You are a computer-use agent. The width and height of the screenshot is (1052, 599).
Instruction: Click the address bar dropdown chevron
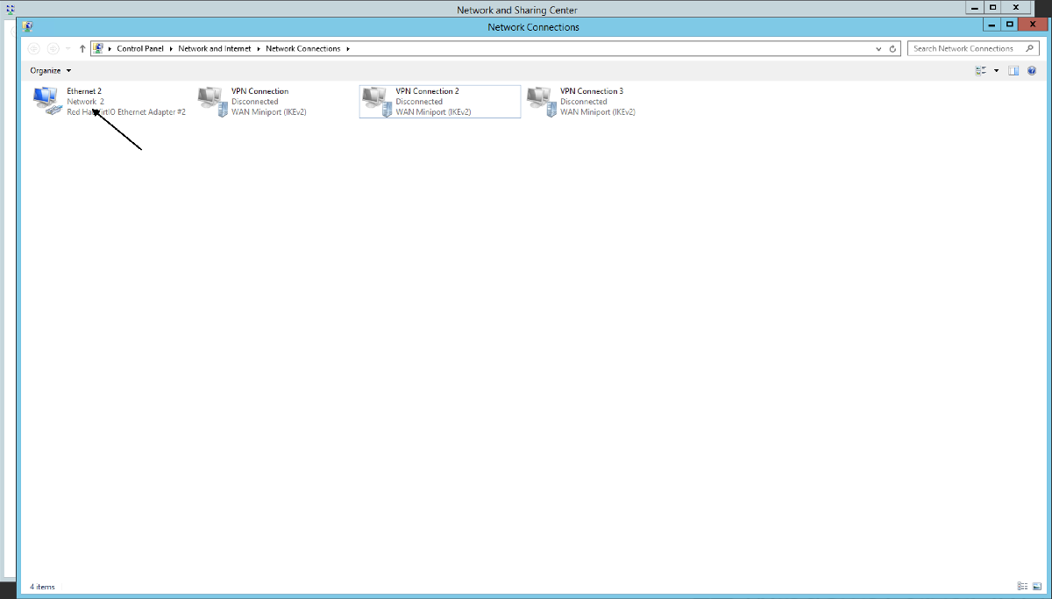(x=878, y=48)
